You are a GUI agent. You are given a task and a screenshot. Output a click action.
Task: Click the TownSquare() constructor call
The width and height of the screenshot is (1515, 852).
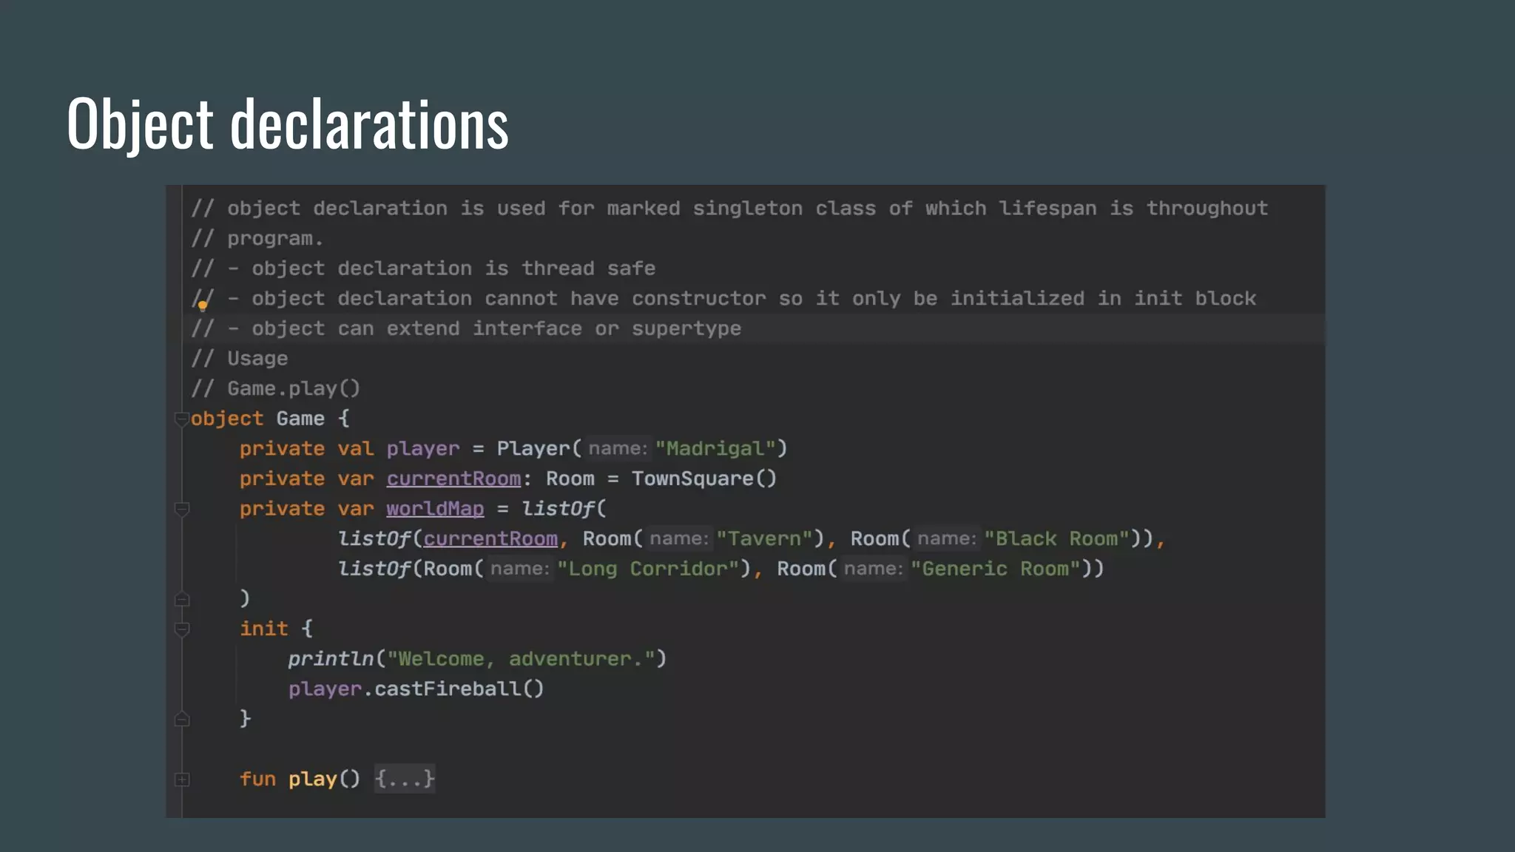(704, 479)
